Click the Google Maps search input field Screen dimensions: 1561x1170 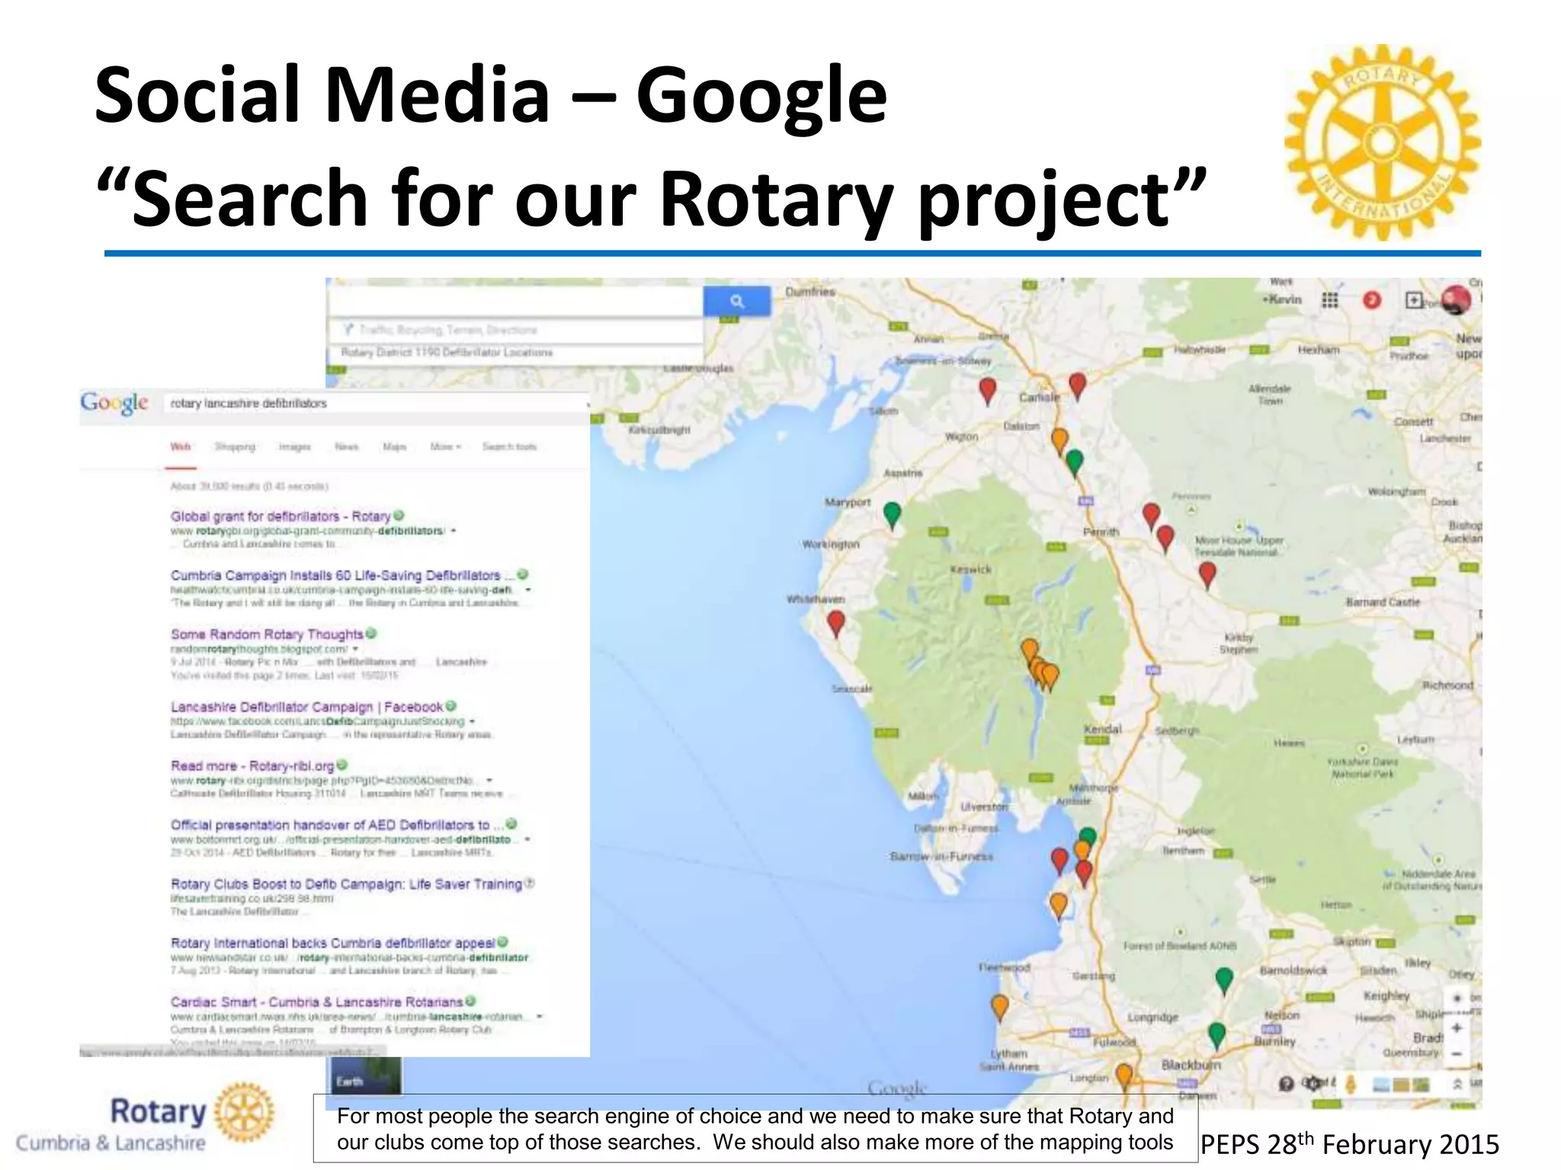(x=515, y=301)
